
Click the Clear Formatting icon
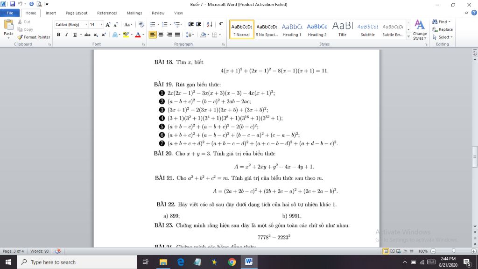coord(141,24)
